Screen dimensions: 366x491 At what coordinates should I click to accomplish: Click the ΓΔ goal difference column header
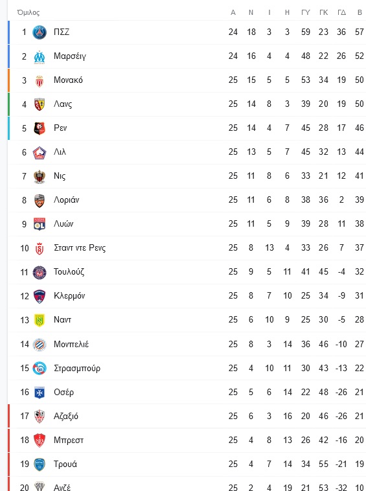click(341, 12)
